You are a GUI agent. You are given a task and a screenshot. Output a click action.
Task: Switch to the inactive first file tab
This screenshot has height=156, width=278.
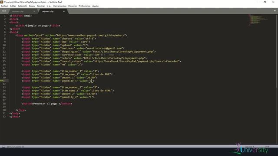[18, 11]
